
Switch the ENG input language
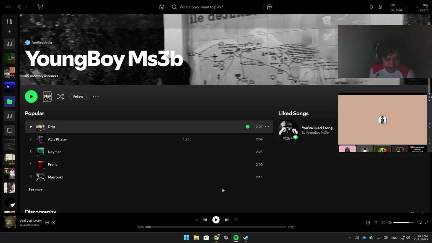(x=394, y=238)
